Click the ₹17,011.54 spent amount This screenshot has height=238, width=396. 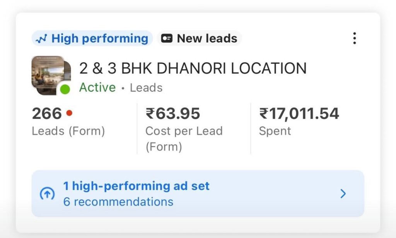coord(299,114)
